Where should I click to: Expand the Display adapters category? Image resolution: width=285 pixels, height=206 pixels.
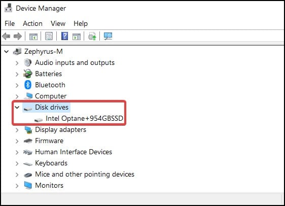[x=17, y=130]
